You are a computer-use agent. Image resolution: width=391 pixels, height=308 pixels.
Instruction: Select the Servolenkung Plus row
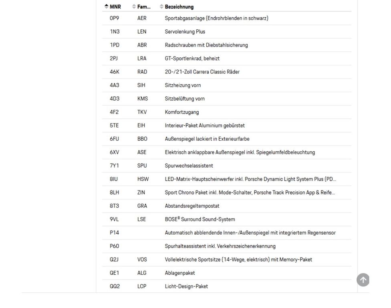227,32
